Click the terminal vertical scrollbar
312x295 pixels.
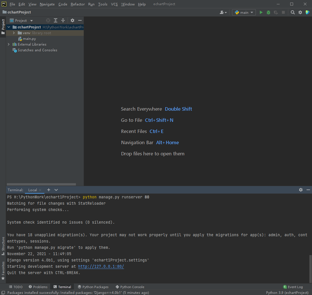pos(310,268)
